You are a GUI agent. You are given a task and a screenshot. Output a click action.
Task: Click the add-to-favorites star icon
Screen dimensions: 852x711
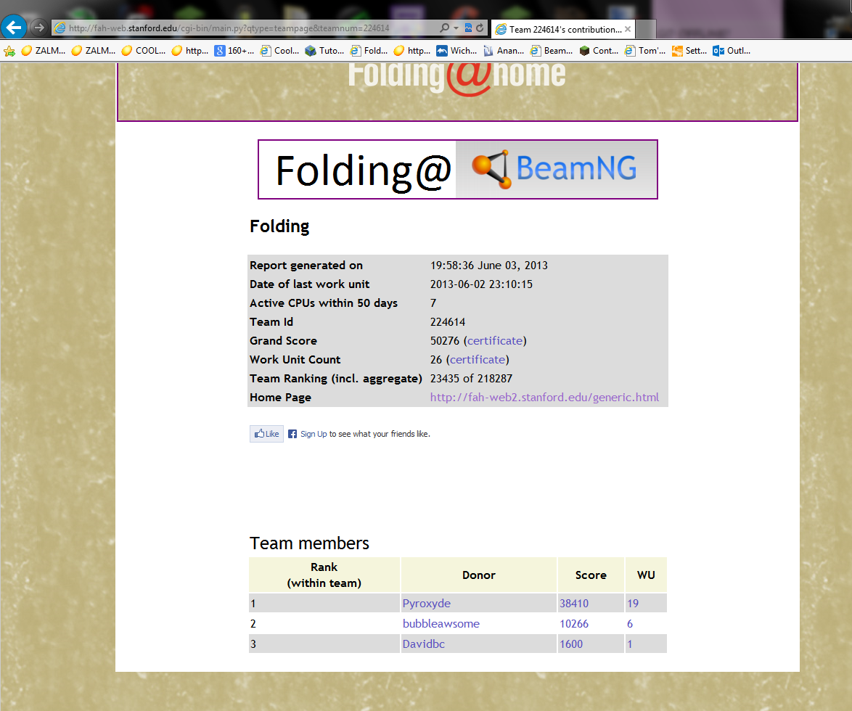[9, 51]
